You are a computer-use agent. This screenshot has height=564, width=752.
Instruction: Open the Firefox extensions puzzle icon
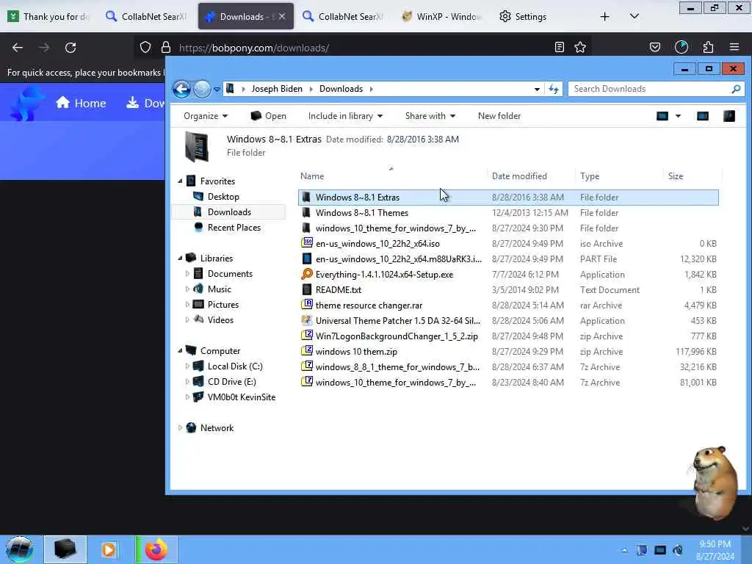coord(708,47)
